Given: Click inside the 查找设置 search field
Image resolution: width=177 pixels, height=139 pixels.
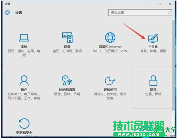Looking at the screenshot, I should 140,13.
